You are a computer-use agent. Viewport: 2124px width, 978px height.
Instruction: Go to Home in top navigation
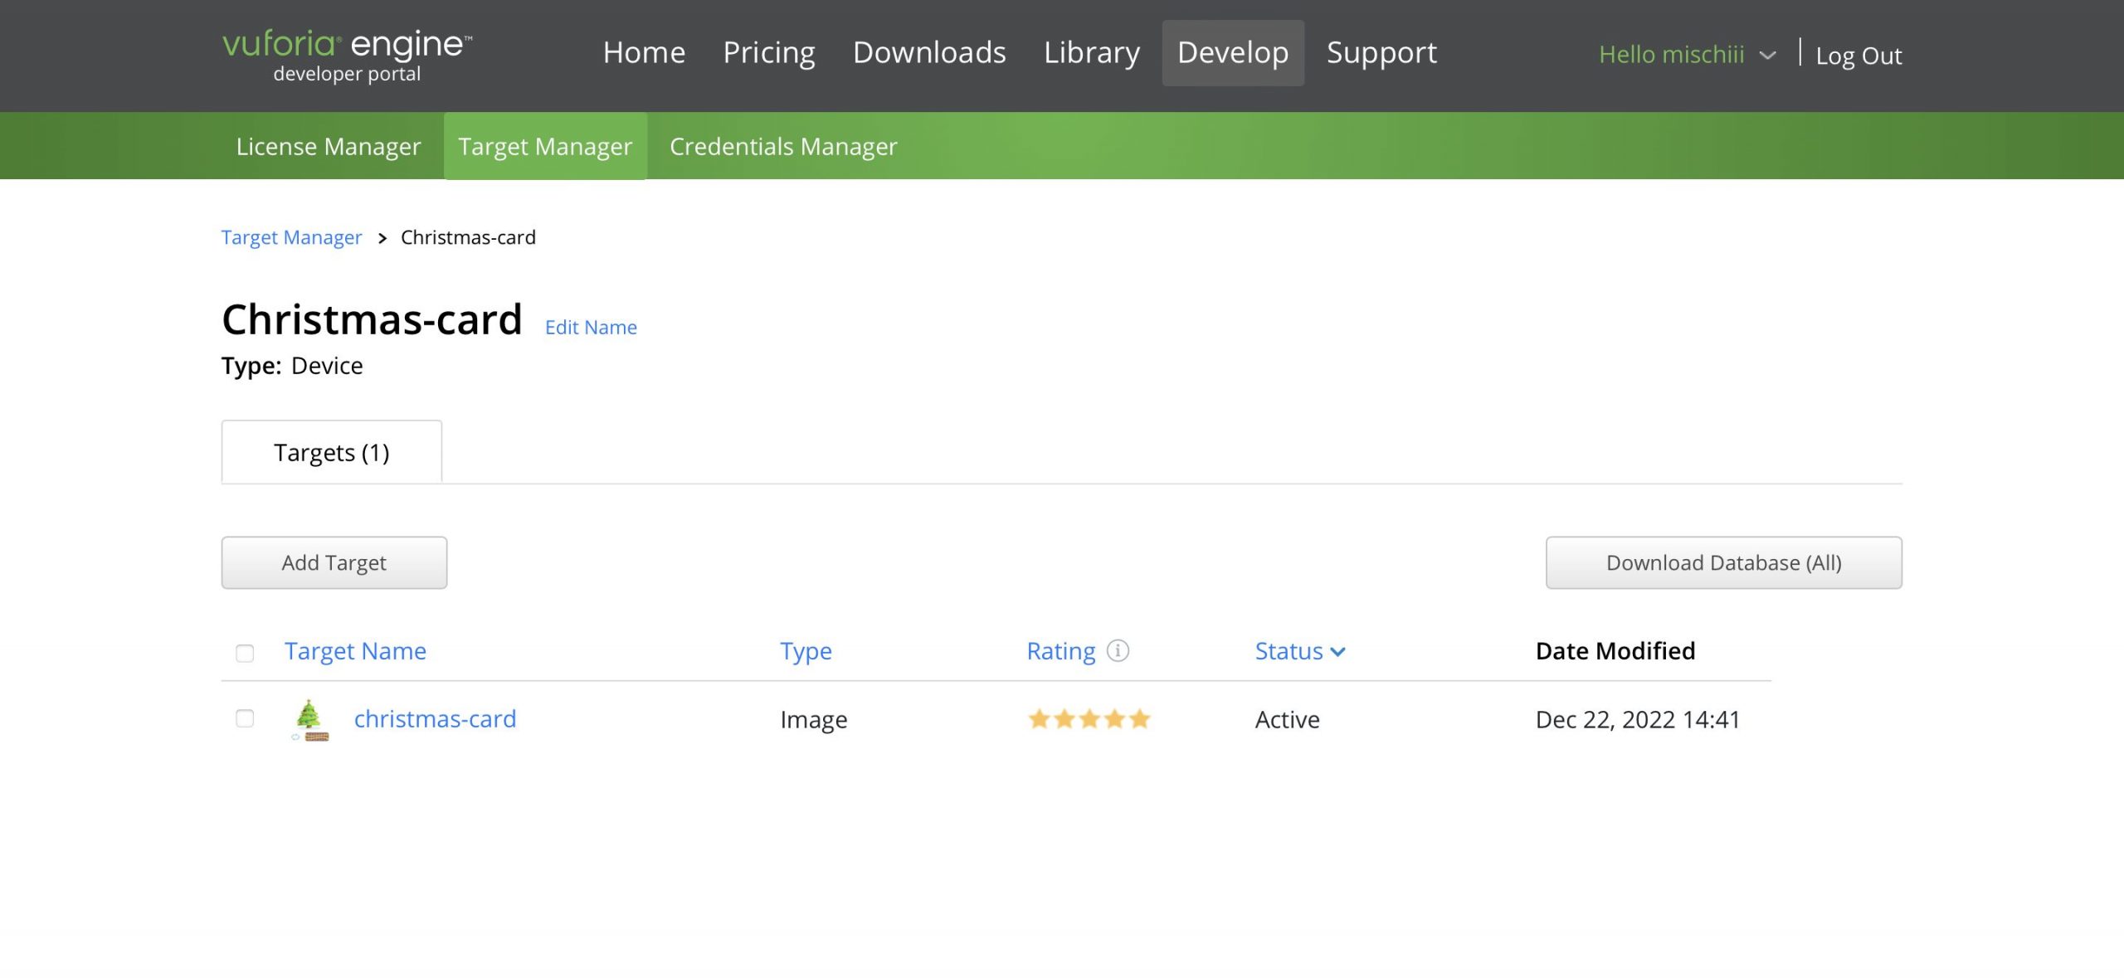pos(644,52)
